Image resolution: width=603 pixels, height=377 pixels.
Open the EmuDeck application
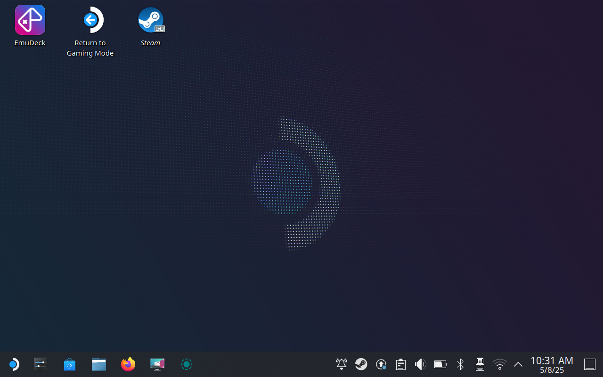30,20
